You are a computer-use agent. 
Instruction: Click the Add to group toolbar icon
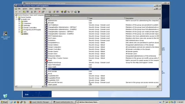(79, 12)
